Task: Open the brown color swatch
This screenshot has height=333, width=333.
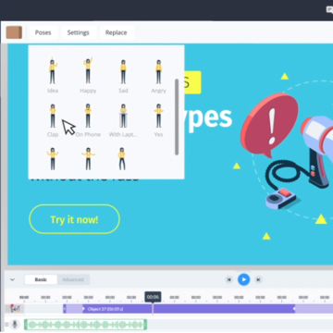Action: coord(14,32)
